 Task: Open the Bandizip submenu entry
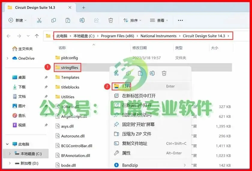pyautogui.click(x=151, y=165)
